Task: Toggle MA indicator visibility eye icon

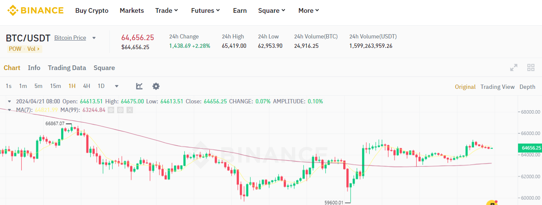Action: (111, 110)
